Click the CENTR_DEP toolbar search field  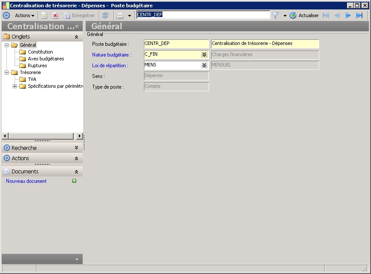pos(203,15)
